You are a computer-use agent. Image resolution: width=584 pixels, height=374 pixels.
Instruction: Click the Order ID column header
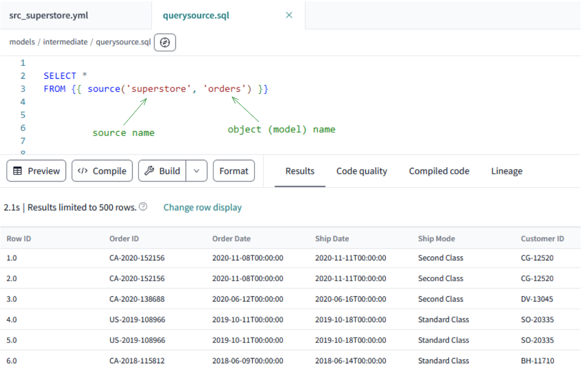point(124,238)
